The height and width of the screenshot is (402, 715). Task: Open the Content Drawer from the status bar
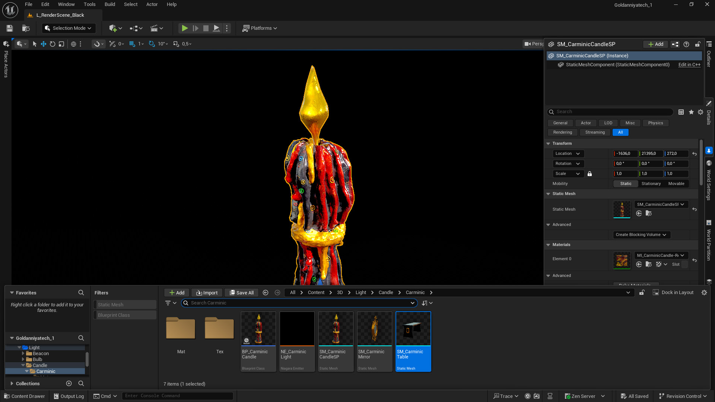[24, 396]
